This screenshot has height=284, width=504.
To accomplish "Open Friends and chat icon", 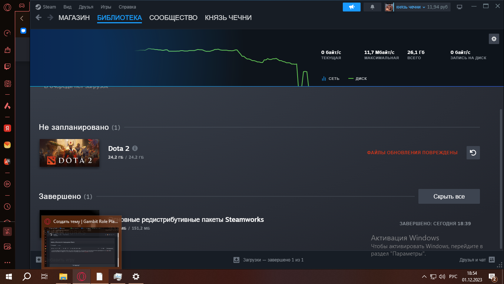I will click(x=492, y=260).
